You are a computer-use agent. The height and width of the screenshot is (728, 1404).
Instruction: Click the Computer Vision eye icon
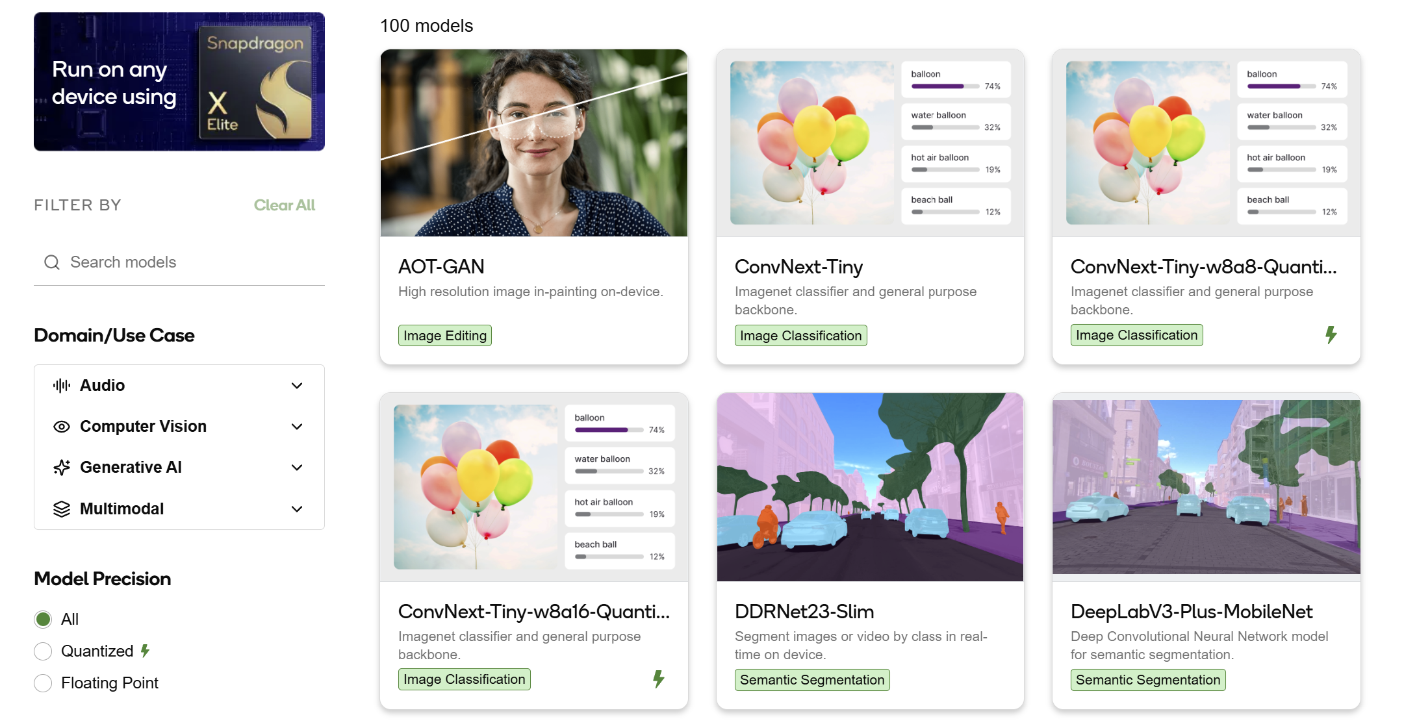[62, 427]
